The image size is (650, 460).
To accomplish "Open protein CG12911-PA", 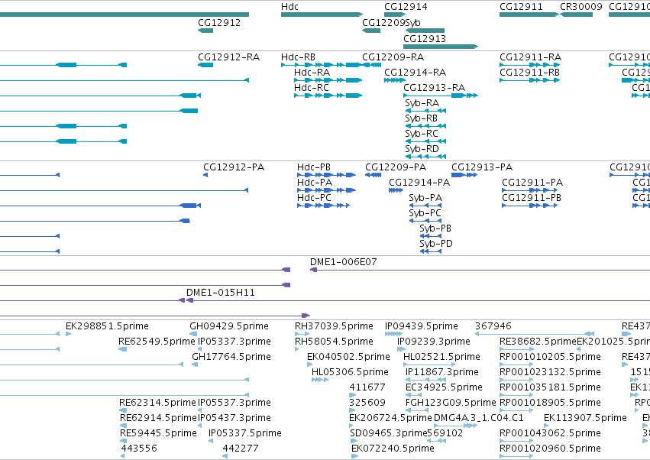I will coord(532,183).
